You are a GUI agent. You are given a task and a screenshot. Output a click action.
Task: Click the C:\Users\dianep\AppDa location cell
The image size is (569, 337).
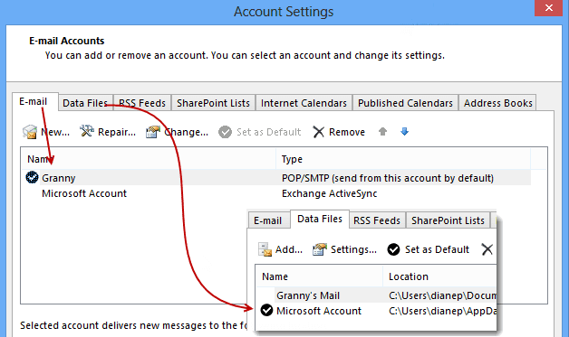tap(442, 311)
